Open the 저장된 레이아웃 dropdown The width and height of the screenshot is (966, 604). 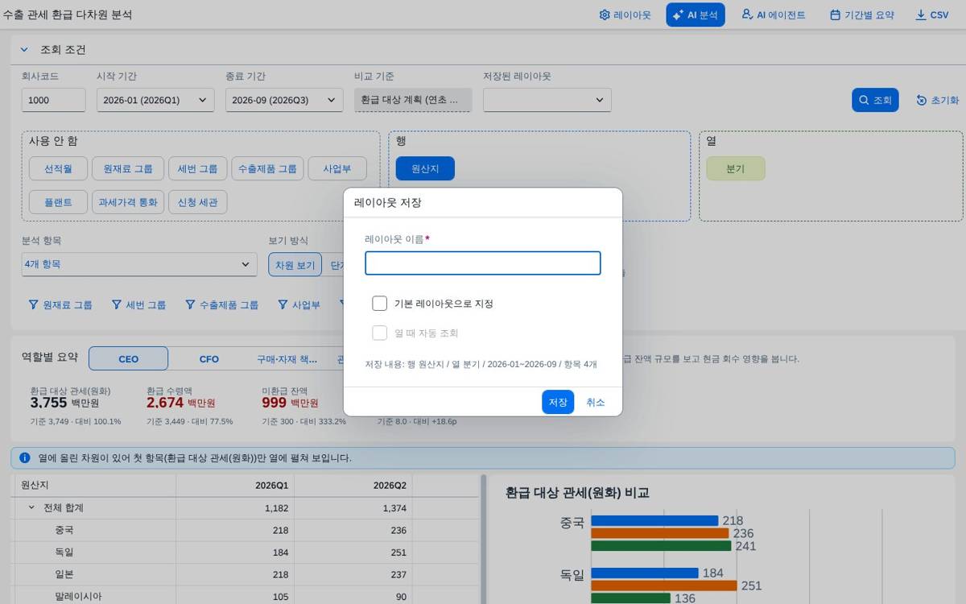(547, 100)
